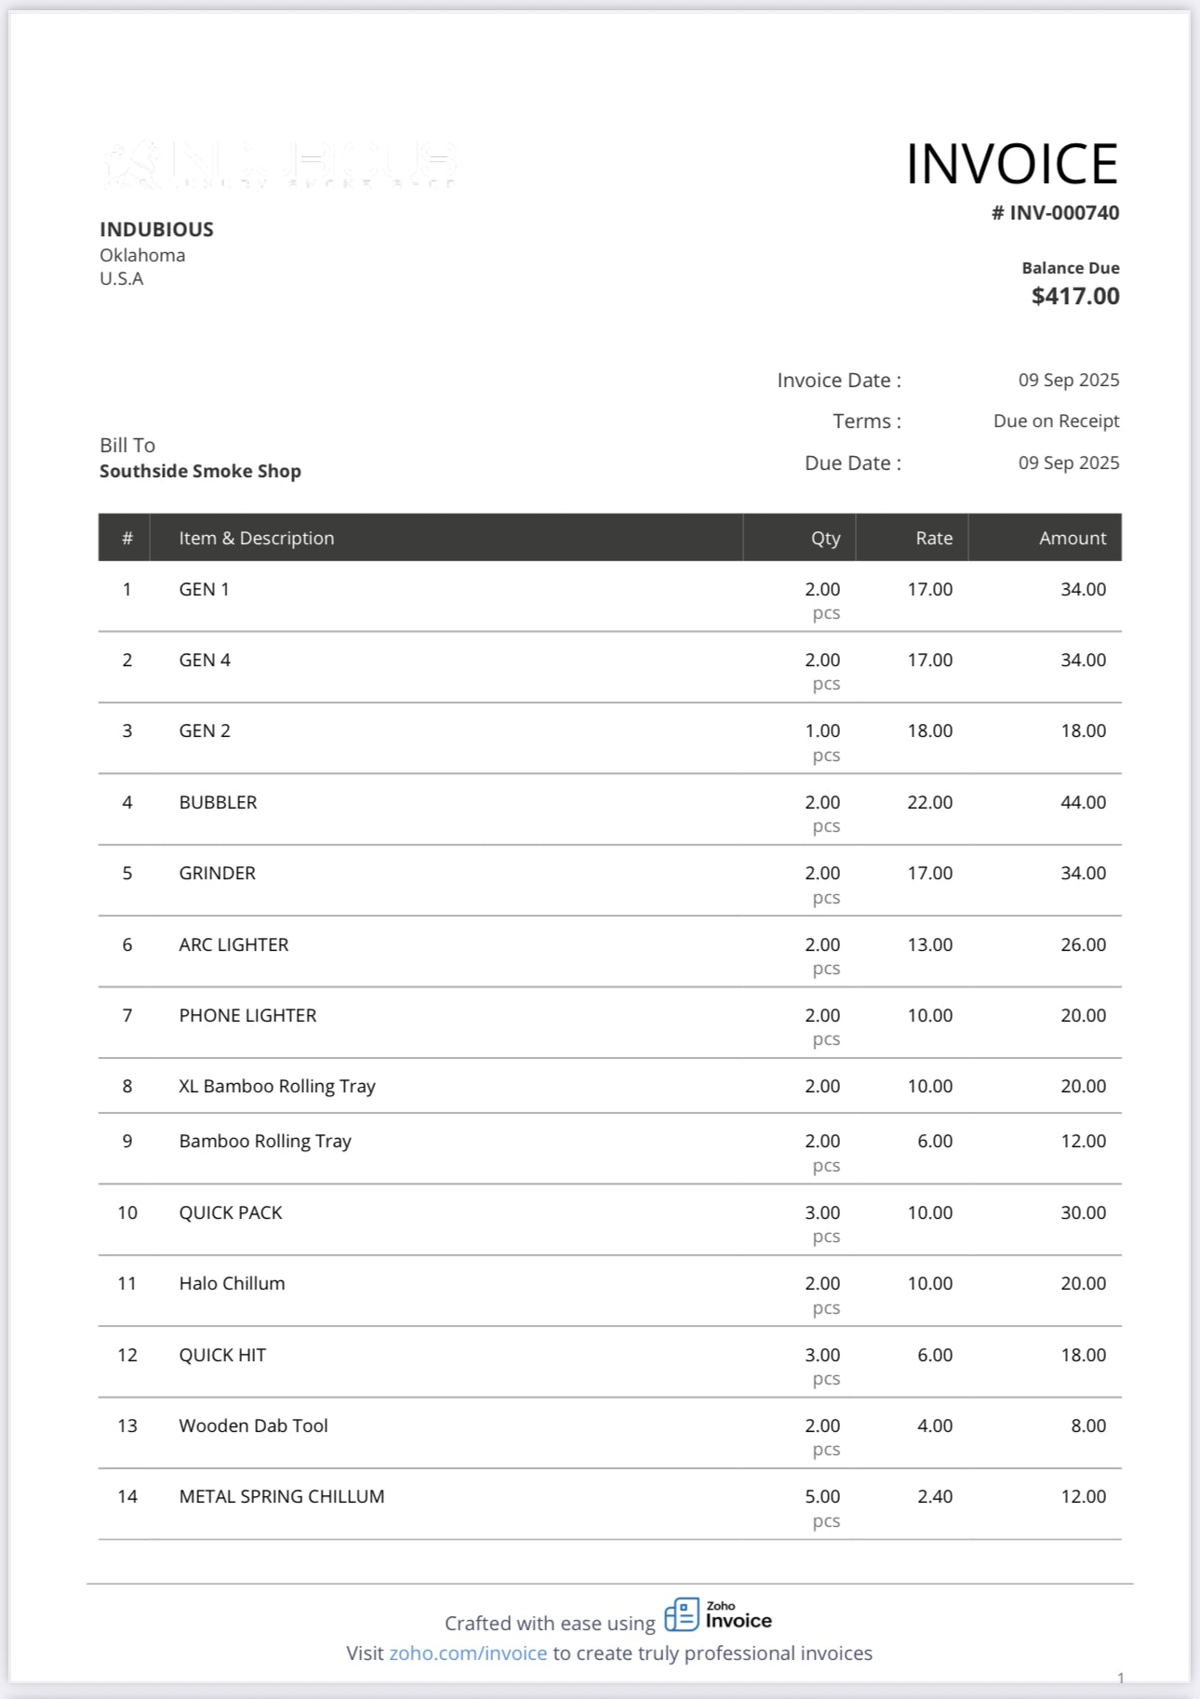Click the Wooden Dab Tool item
1200x1699 pixels.
pos(253,1425)
